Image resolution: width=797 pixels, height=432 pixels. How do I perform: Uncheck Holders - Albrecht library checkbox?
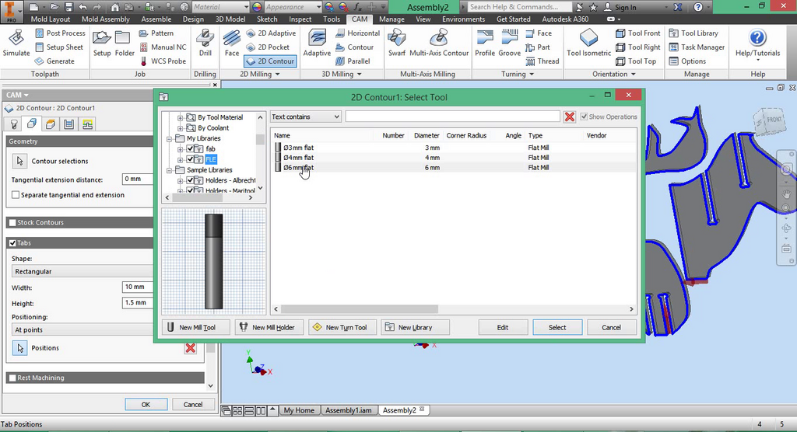[x=190, y=180]
